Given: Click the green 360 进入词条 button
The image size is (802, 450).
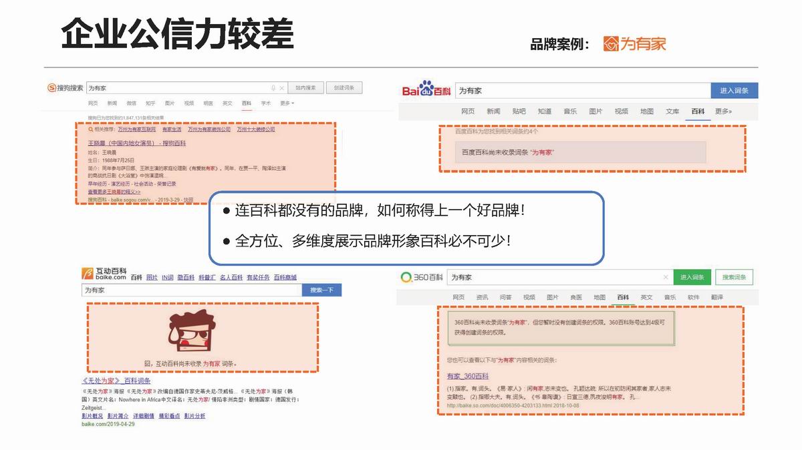Looking at the screenshot, I should pos(692,277).
